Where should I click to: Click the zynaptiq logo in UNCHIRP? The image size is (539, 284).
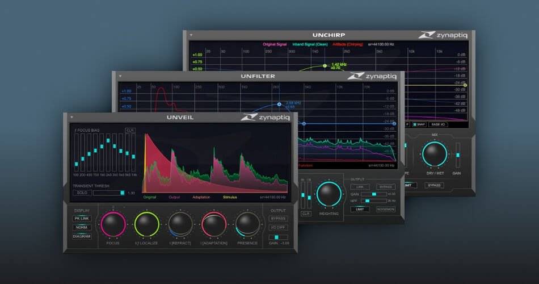443,35
